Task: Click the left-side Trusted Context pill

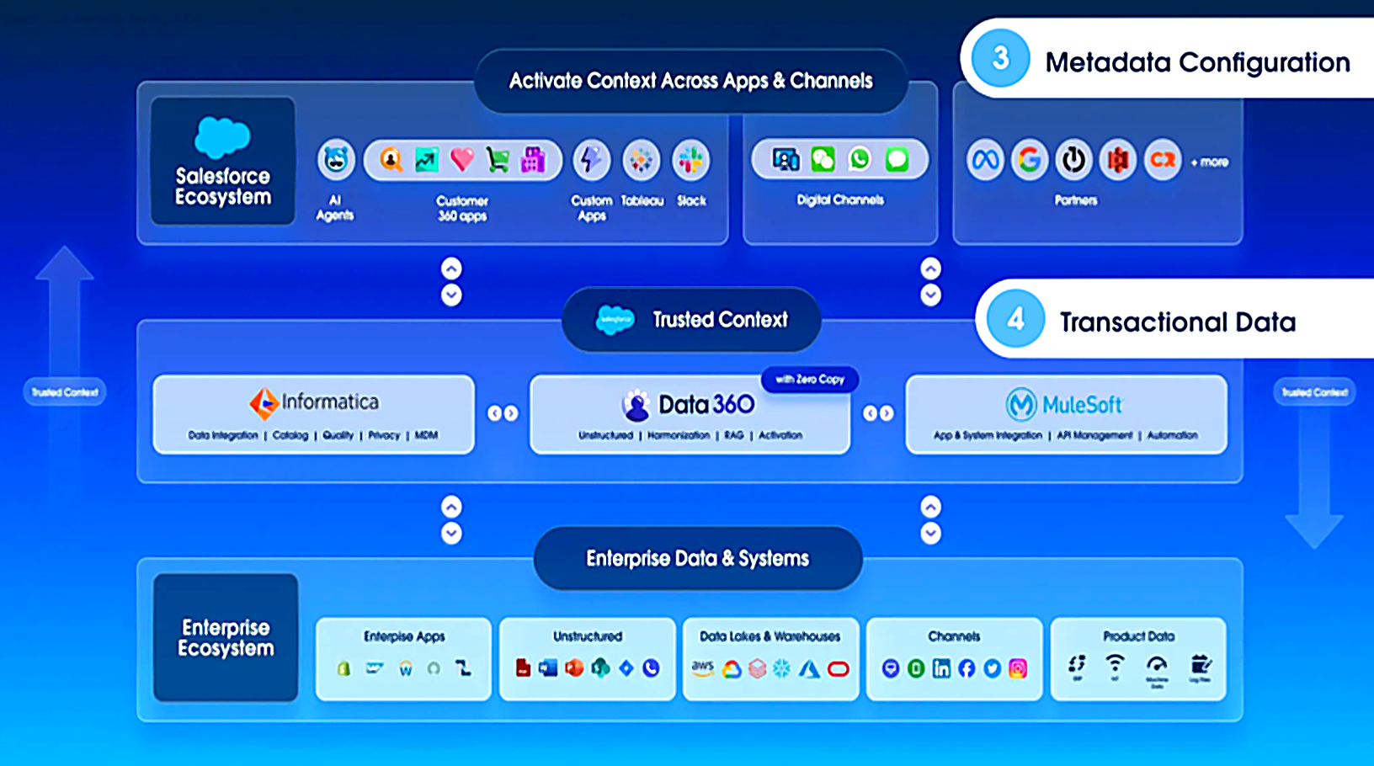Action: [x=65, y=392]
